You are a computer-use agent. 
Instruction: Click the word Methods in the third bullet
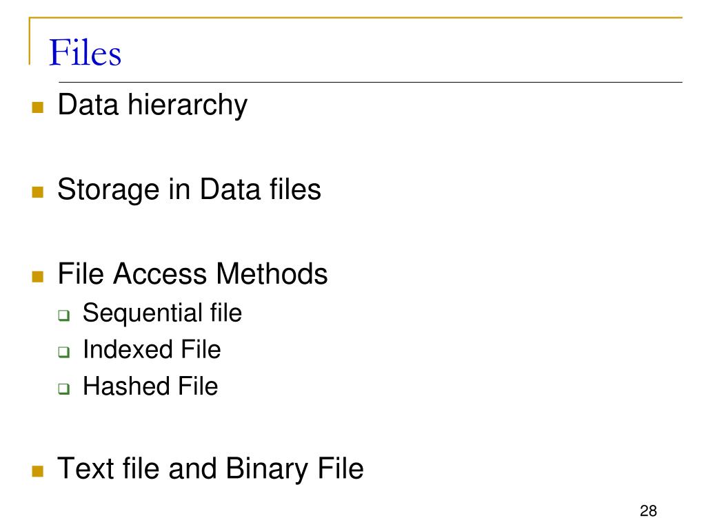point(272,273)
